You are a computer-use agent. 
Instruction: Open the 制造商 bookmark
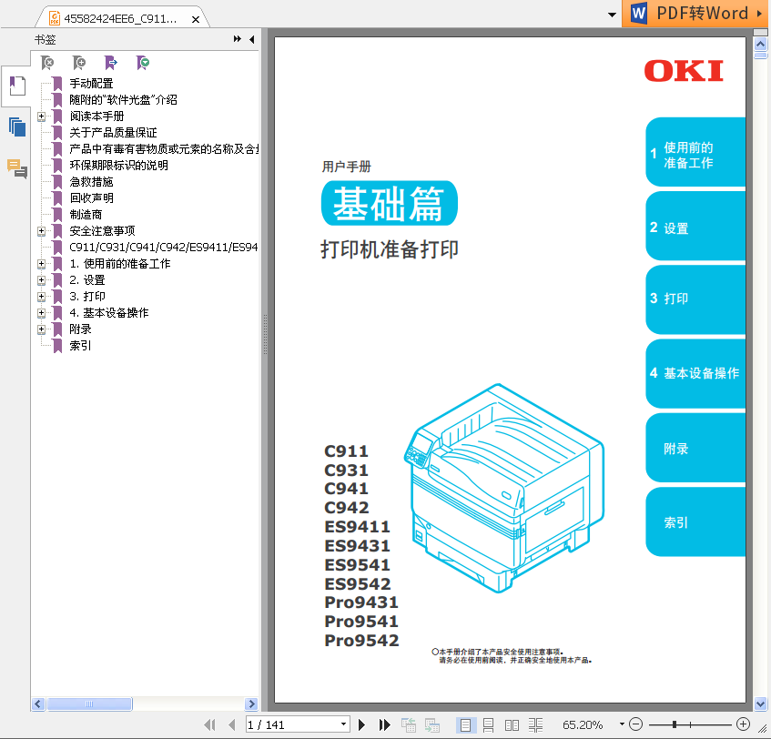tap(86, 215)
